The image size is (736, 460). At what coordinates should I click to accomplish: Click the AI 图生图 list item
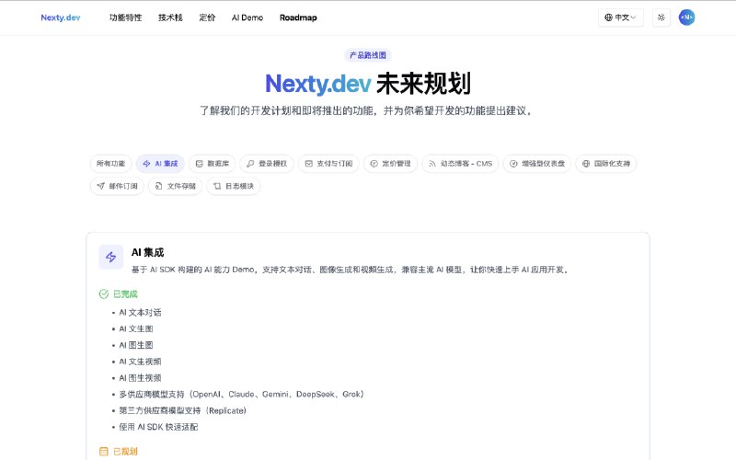click(135, 346)
